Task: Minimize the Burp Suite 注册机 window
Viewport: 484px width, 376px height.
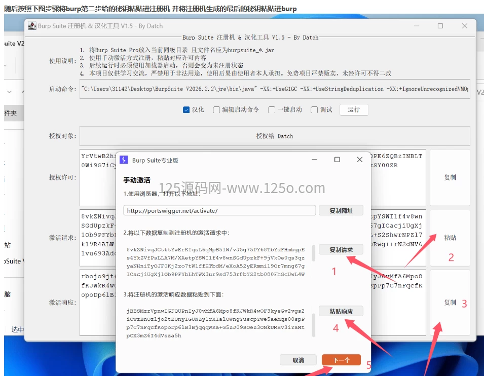Action: point(416,26)
